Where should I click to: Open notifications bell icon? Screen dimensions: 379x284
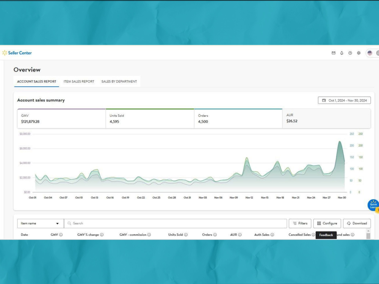click(342, 53)
